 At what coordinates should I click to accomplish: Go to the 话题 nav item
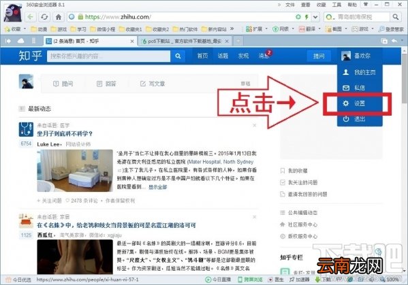[223, 56]
